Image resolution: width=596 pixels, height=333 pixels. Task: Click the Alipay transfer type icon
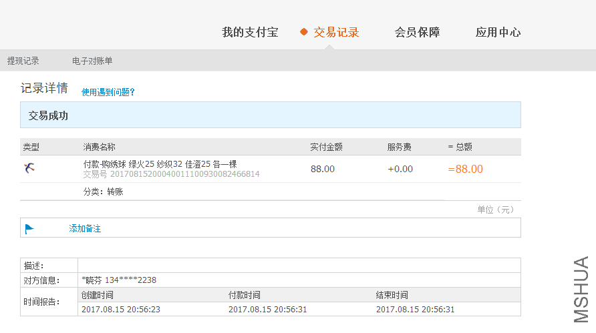(29, 168)
